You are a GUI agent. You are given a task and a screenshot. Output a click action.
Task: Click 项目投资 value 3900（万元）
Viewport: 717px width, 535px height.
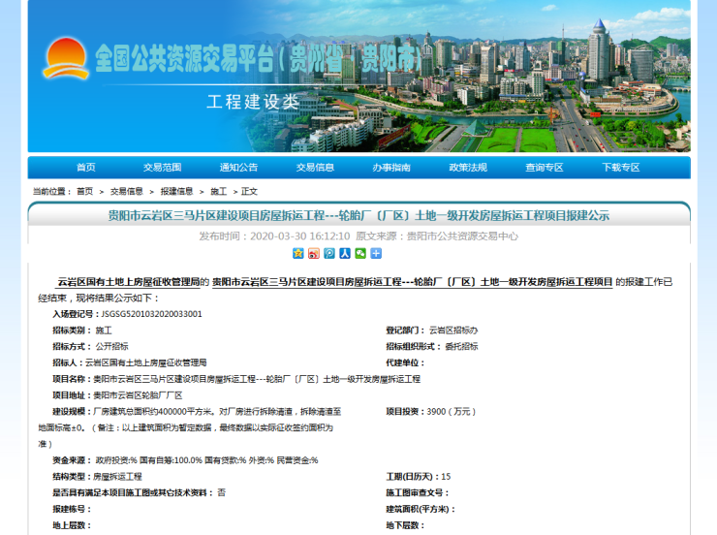tap(452, 412)
